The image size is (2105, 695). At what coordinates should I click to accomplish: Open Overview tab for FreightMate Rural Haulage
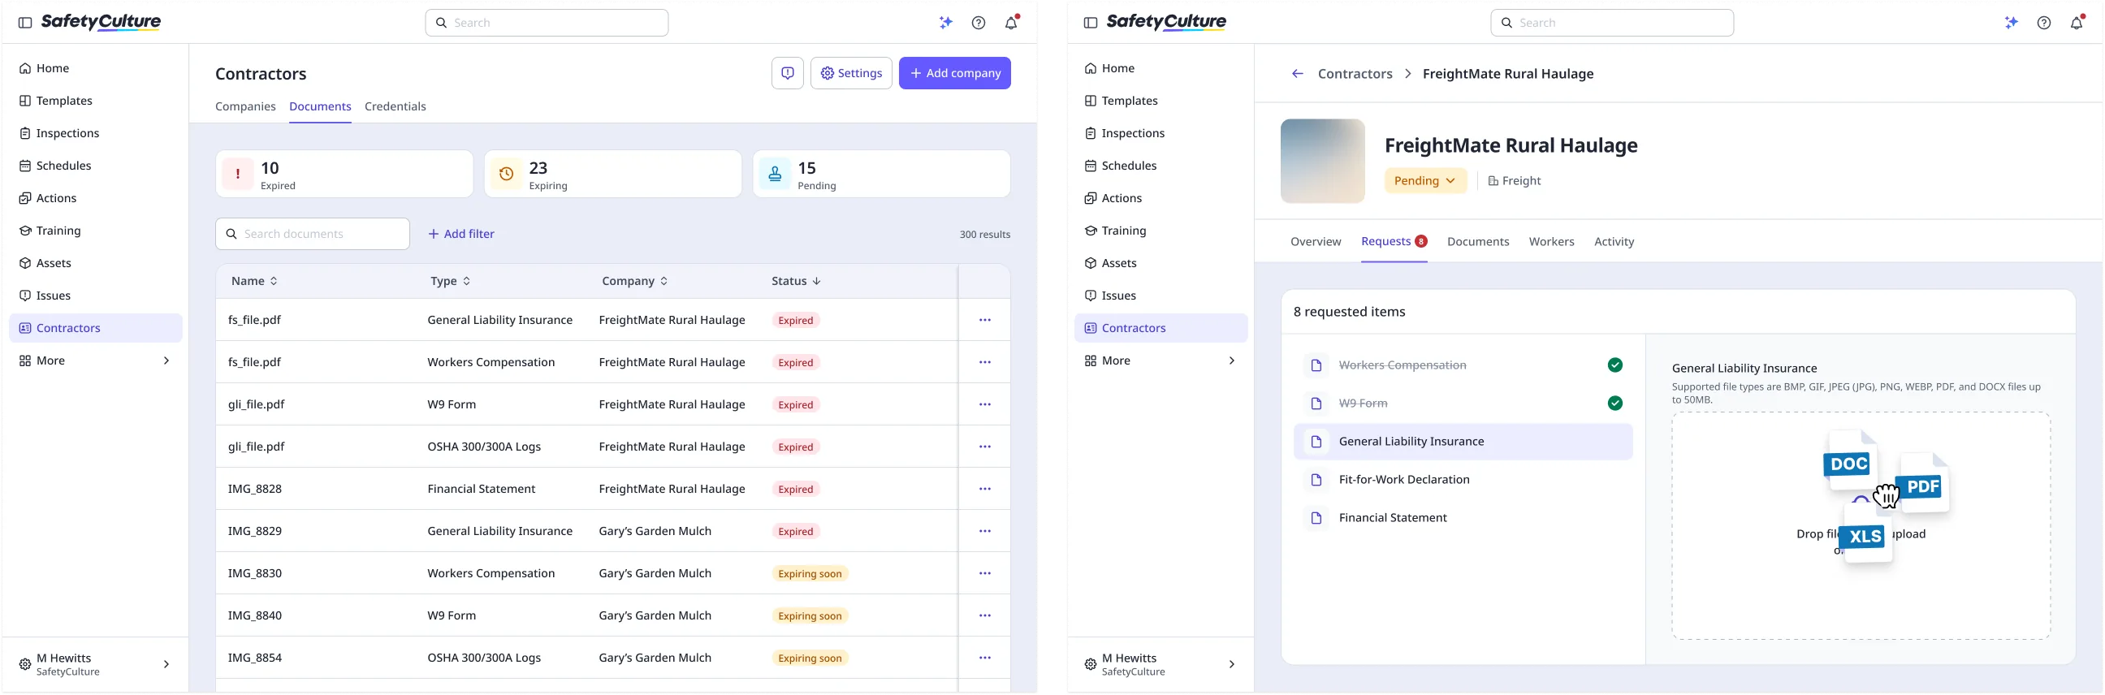(1315, 242)
